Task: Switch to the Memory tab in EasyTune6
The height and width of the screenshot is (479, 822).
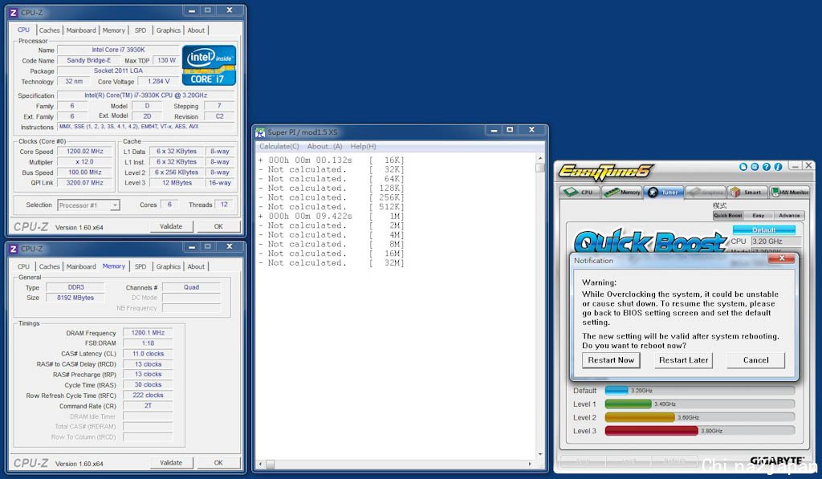Action: click(x=622, y=193)
